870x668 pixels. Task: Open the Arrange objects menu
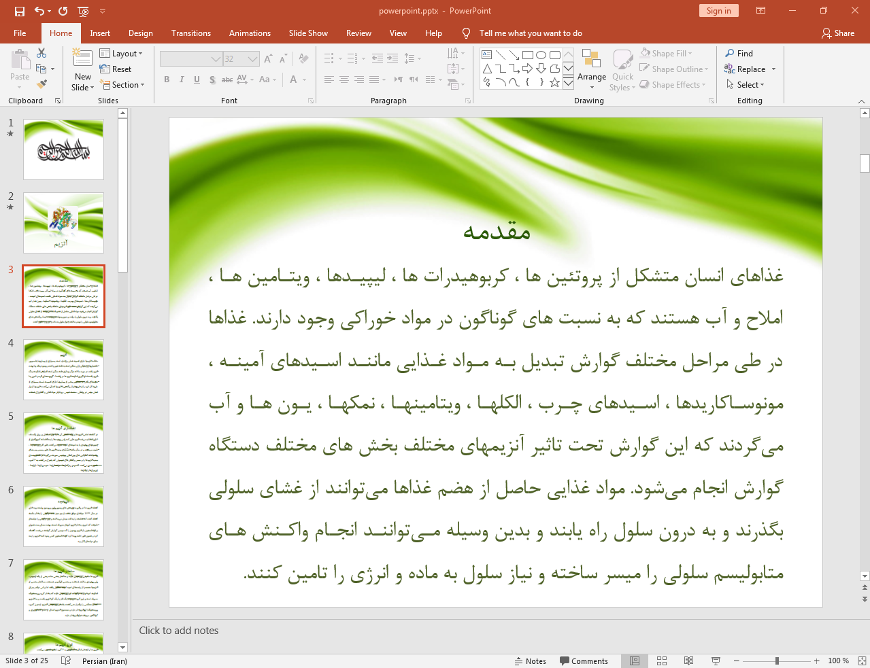(592, 69)
